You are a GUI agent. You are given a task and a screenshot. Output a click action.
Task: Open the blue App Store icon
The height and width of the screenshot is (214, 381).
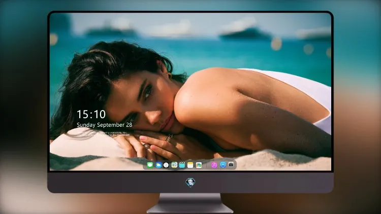(223, 165)
